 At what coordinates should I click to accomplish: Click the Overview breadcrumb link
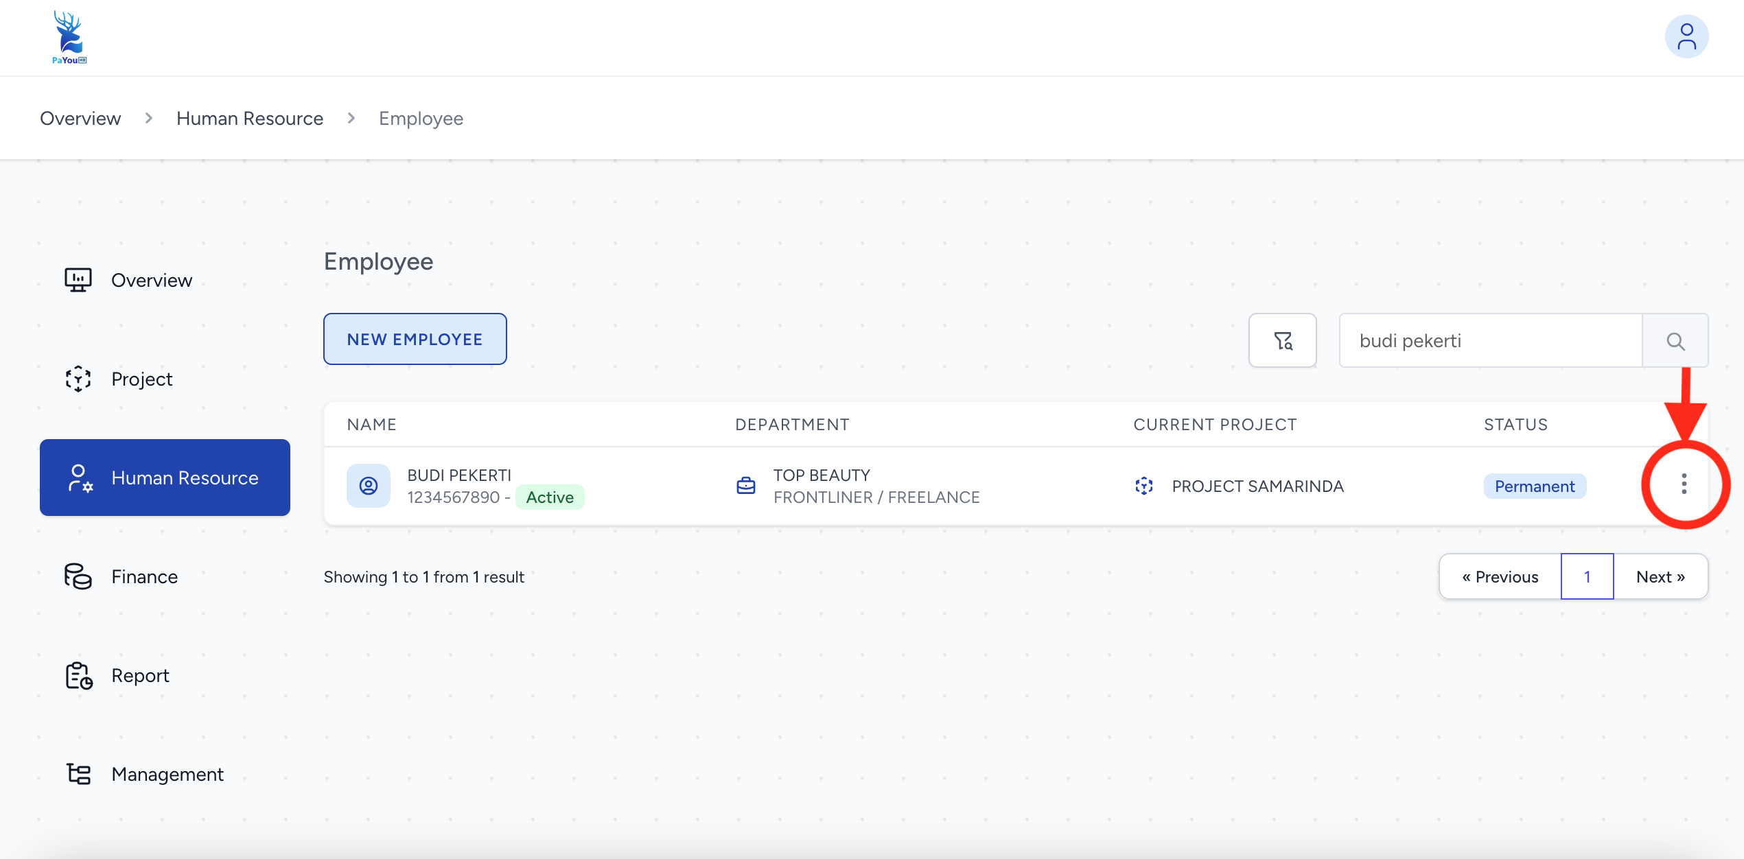[80, 119]
